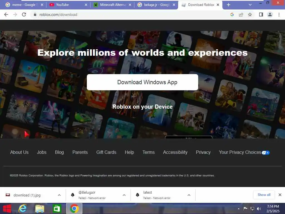Show hidden system tray icons
The image size is (285, 214).
point(239,209)
